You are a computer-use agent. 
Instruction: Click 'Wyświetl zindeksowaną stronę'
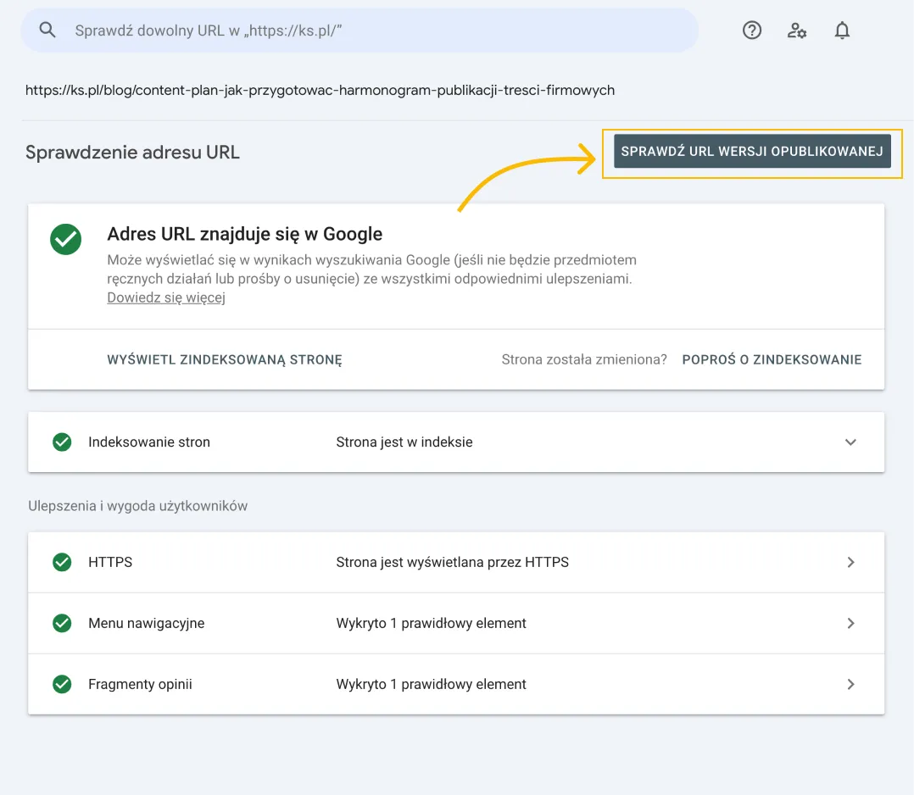tap(225, 359)
